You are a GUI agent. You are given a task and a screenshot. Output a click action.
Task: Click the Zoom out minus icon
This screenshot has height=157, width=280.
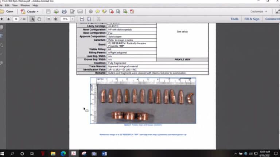coord(48,19)
